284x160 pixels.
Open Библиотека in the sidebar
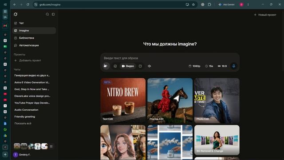point(34,38)
